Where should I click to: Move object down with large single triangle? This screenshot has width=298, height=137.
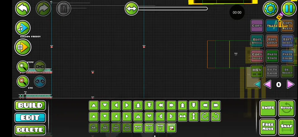[105, 105]
